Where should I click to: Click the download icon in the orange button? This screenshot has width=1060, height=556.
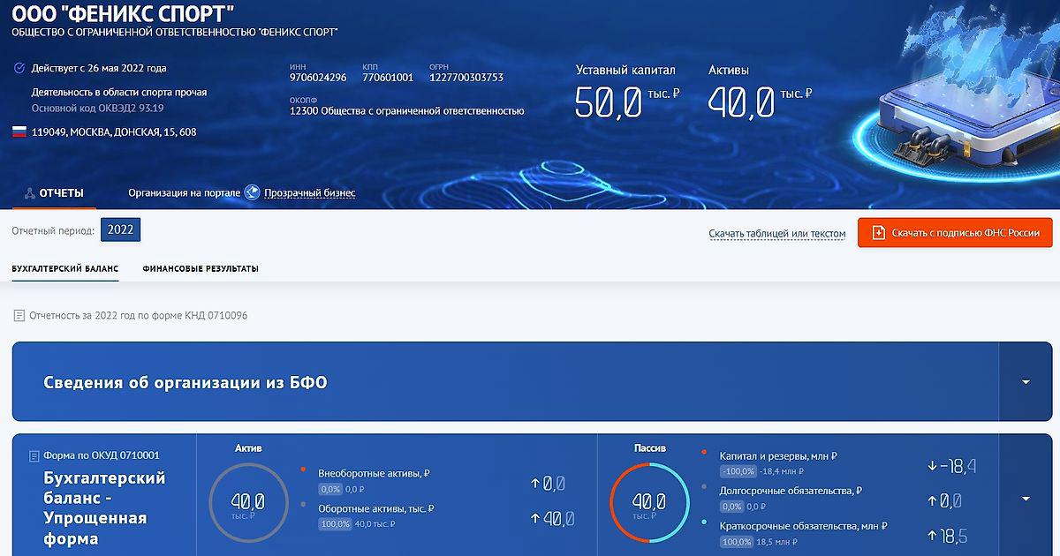click(x=878, y=233)
